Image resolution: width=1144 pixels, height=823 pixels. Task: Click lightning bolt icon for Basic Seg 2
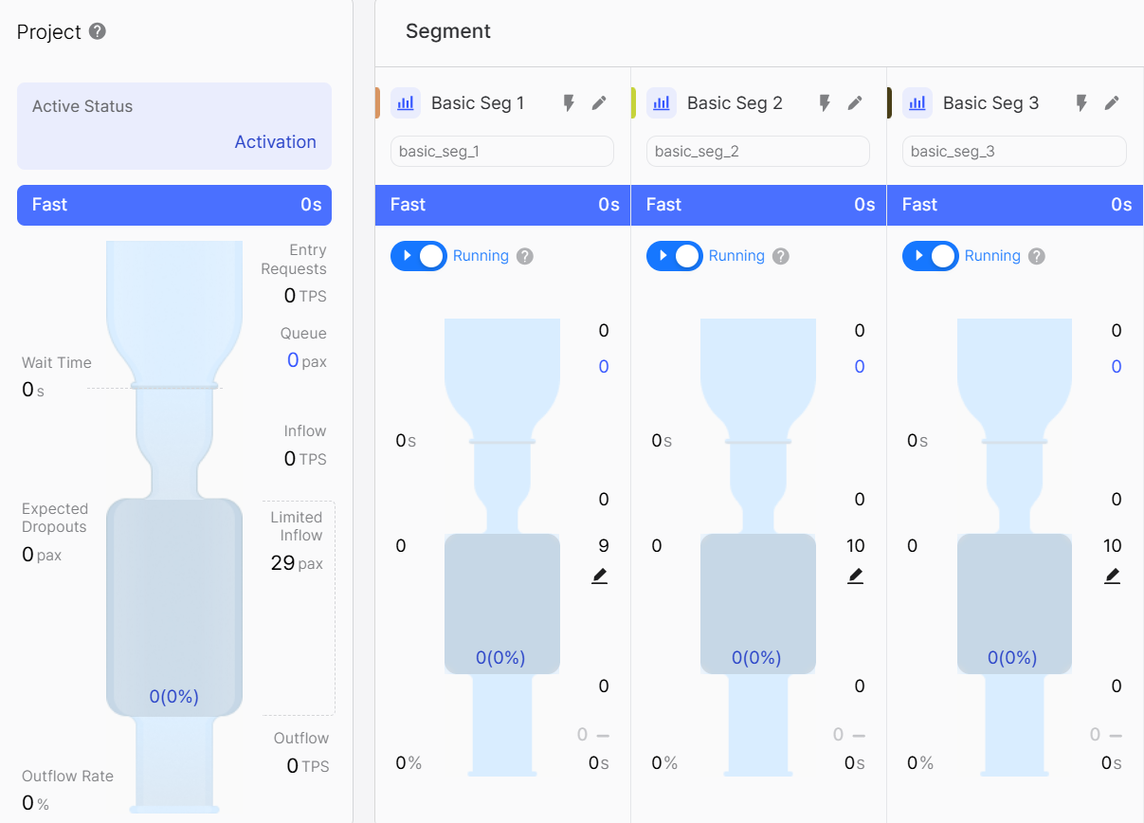(825, 103)
